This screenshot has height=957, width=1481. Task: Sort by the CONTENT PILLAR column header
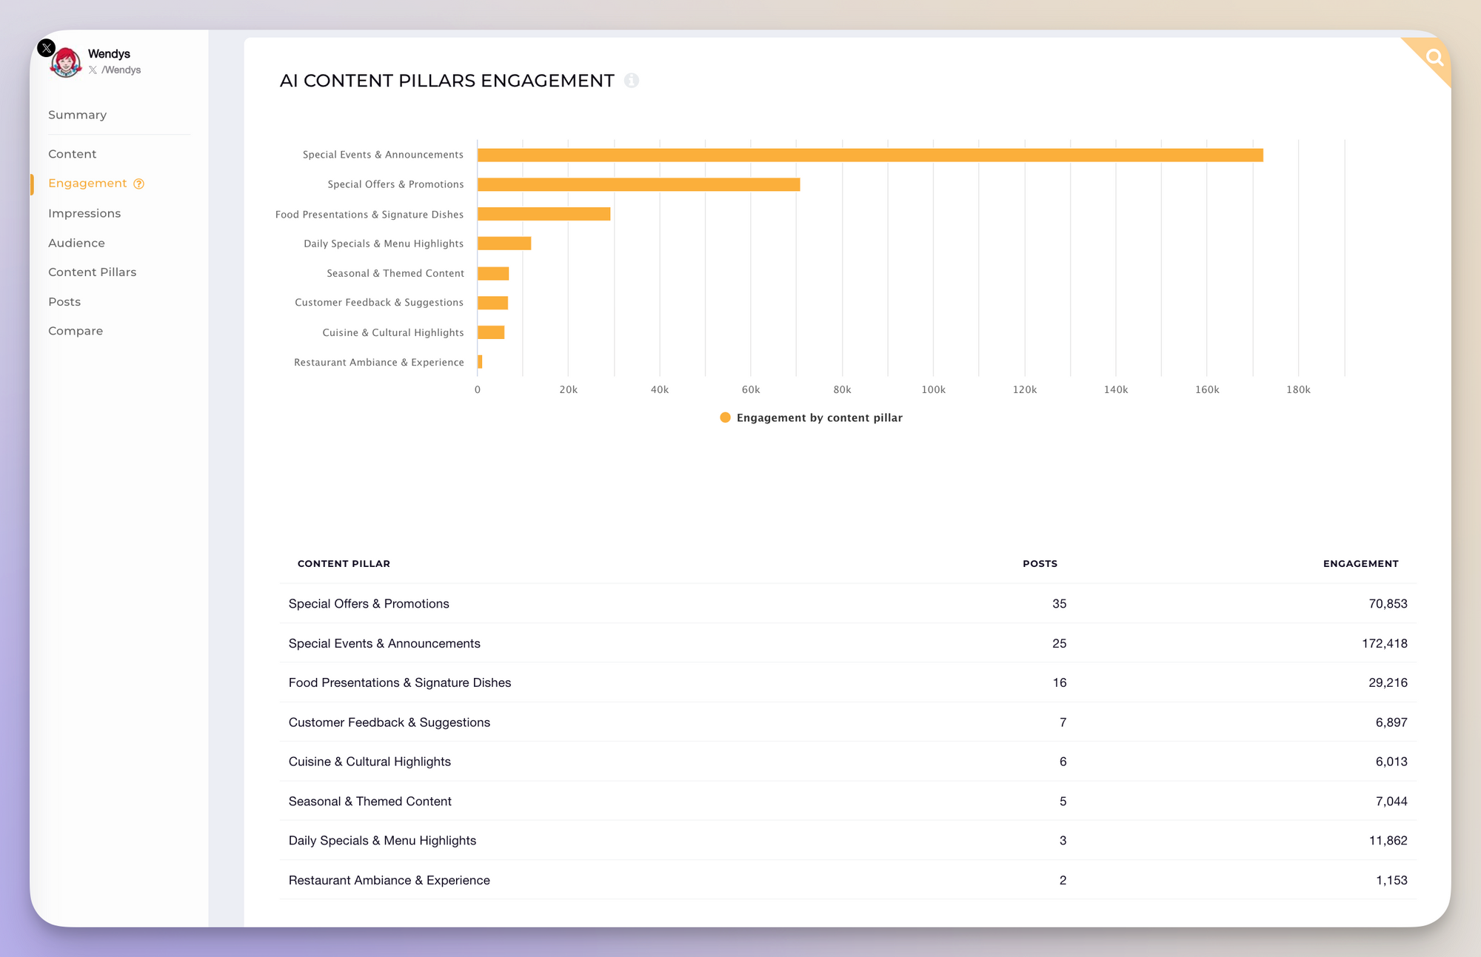tap(344, 564)
